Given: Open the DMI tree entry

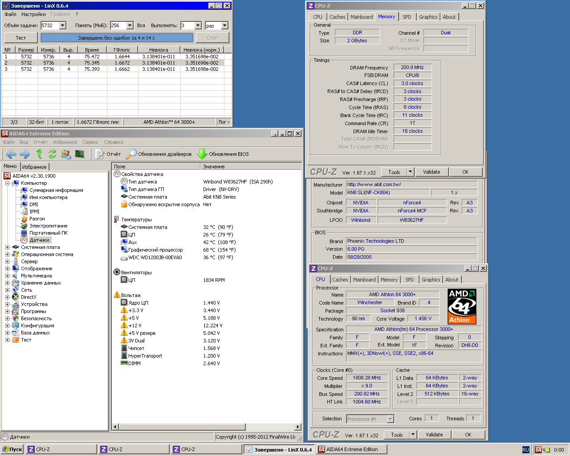Looking at the screenshot, I should pos(33,204).
